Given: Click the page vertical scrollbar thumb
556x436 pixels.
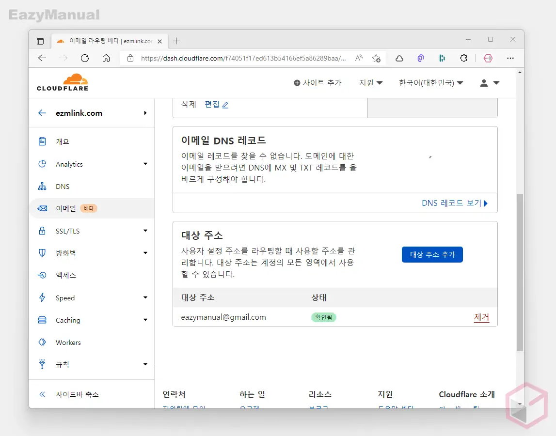Looking at the screenshot, I should point(520,271).
